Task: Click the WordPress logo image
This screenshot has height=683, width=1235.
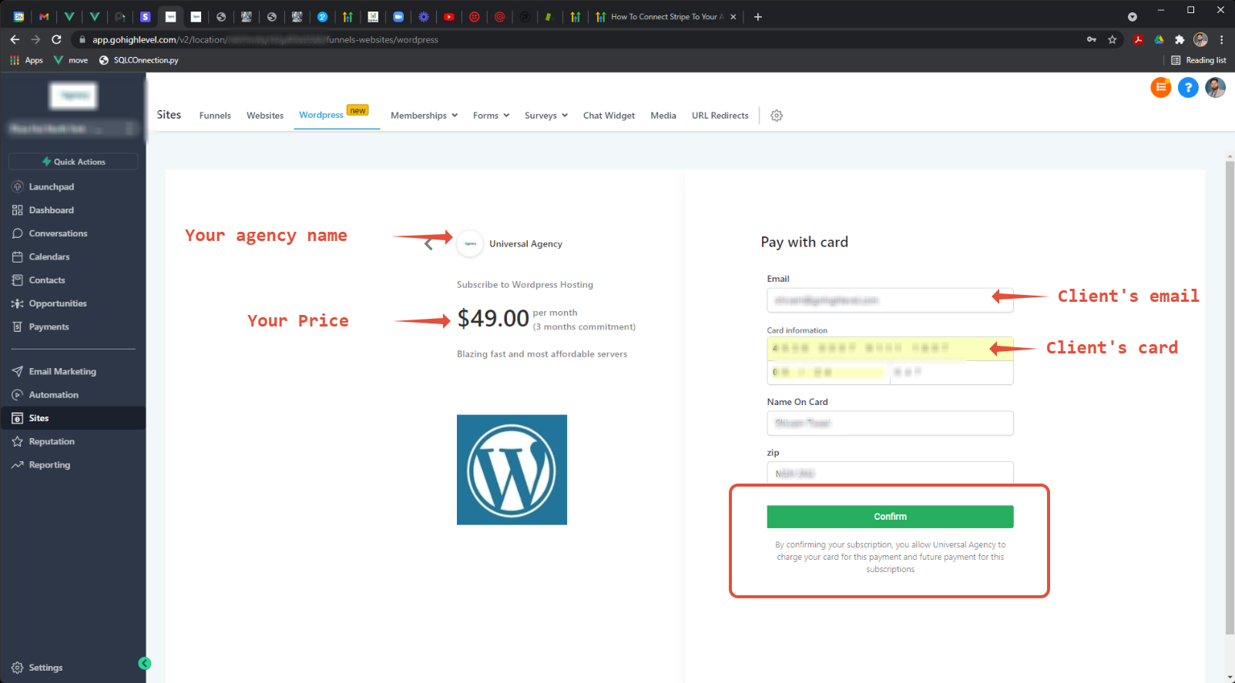Action: [x=512, y=470]
